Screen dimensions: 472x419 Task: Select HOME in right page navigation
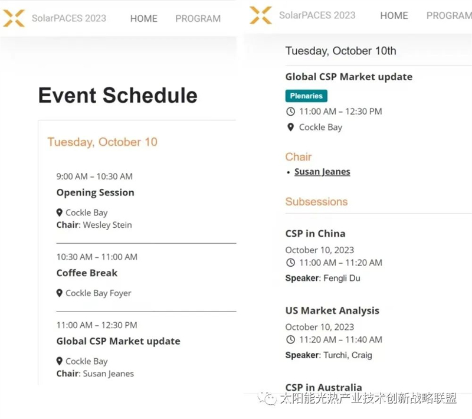[x=394, y=16]
